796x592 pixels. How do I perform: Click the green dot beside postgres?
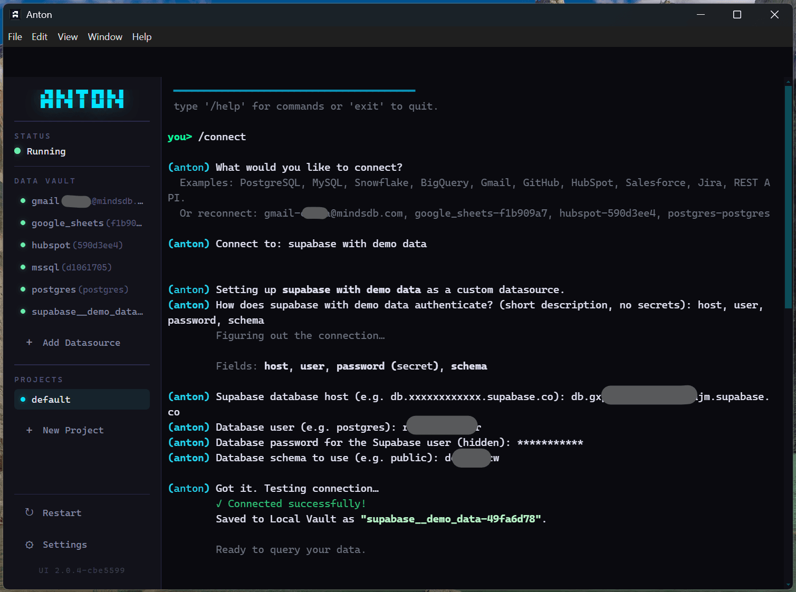pyautogui.click(x=23, y=289)
